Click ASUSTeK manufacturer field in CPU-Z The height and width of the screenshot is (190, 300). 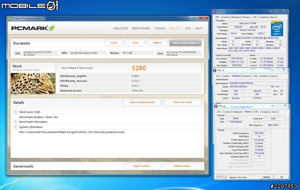point(257,84)
